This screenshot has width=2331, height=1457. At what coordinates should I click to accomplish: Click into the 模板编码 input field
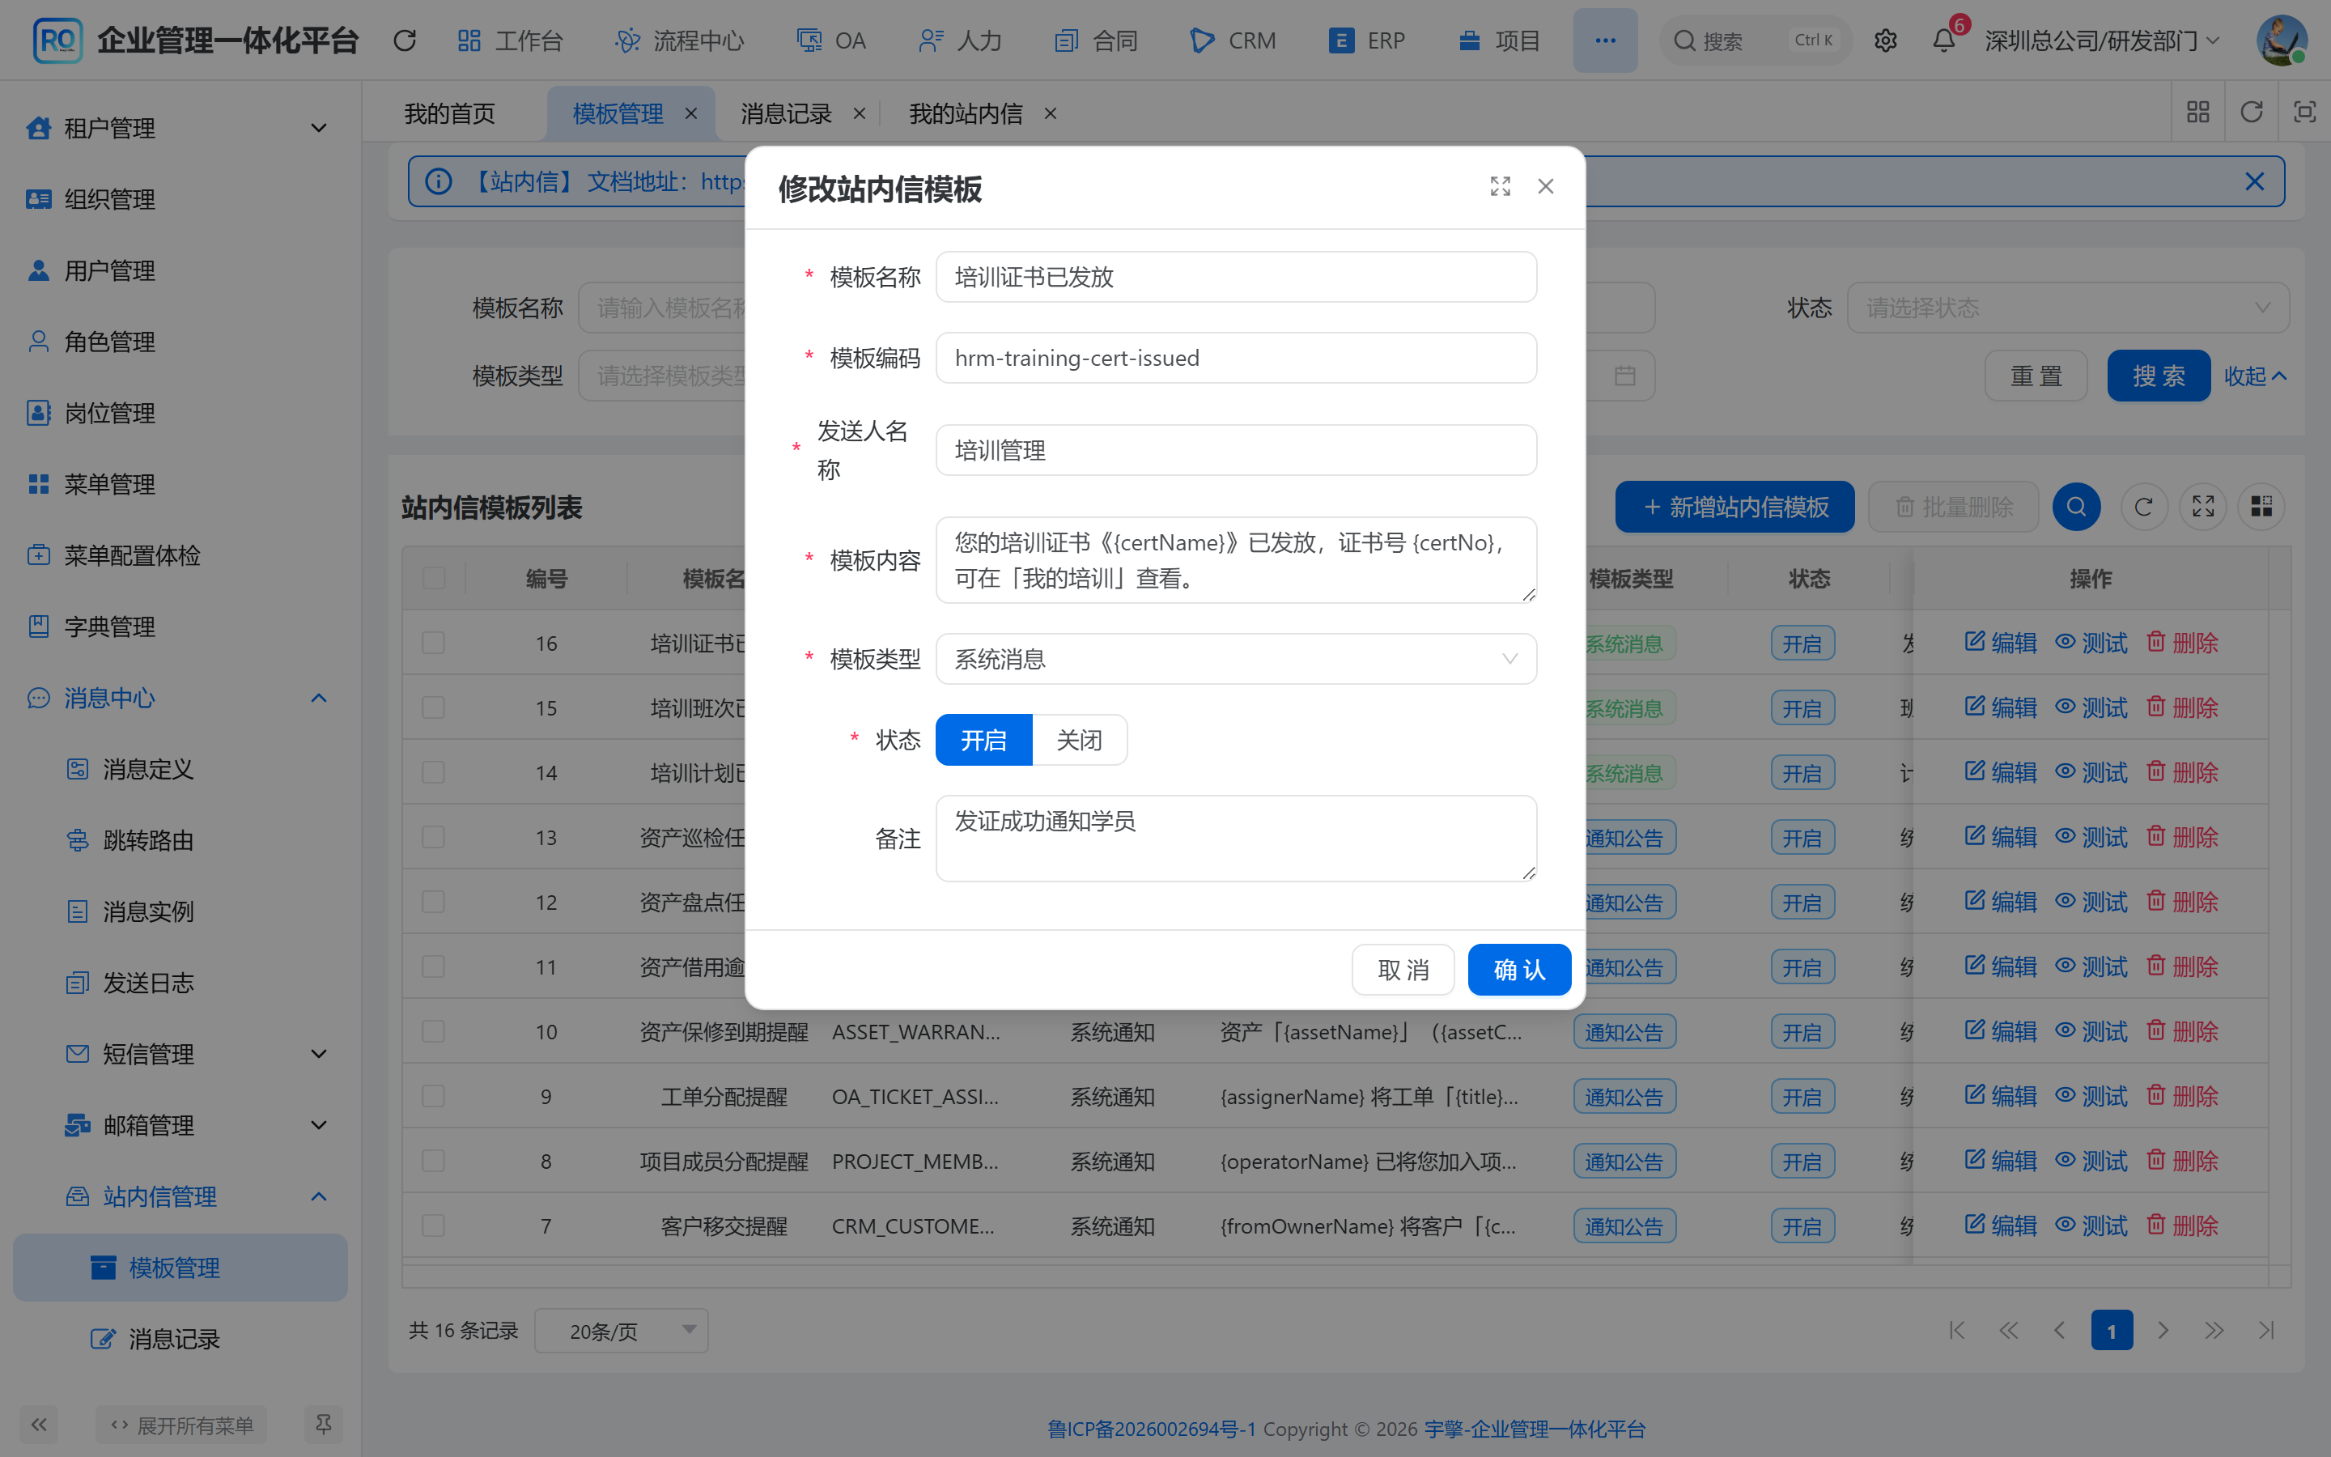pos(1236,358)
